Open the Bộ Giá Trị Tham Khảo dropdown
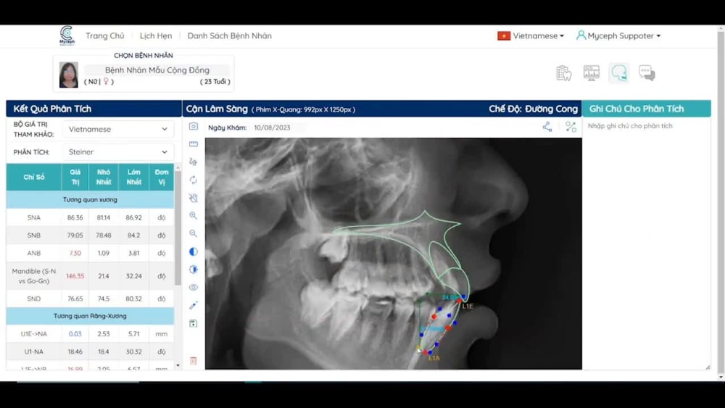This screenshot has height=408, width=725. point(118,130)
